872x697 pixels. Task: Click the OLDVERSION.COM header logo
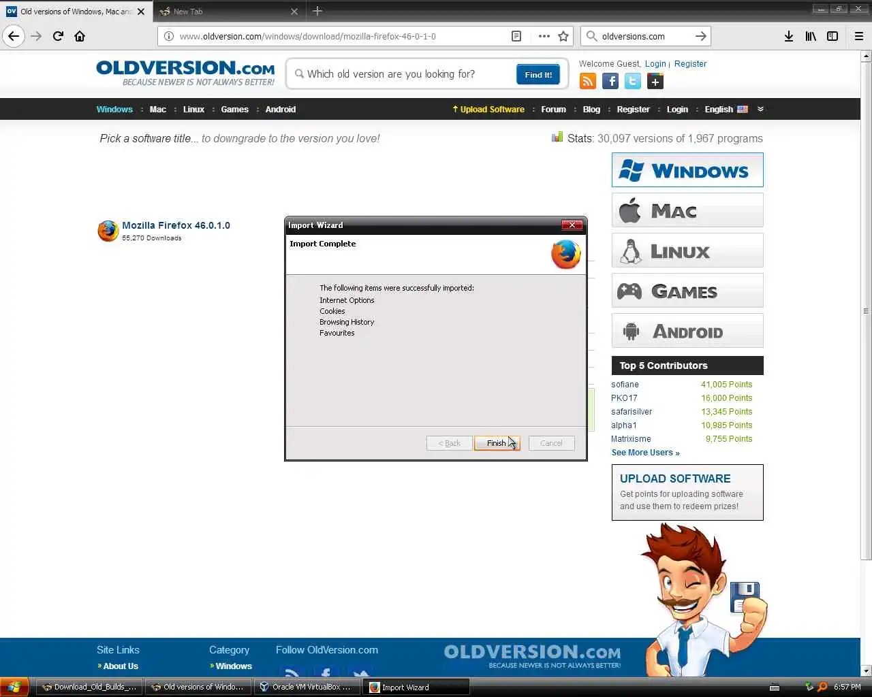pos(185,73)
